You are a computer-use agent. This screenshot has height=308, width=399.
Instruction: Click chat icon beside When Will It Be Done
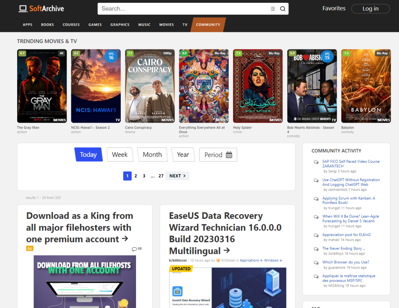tap(316, 217)
